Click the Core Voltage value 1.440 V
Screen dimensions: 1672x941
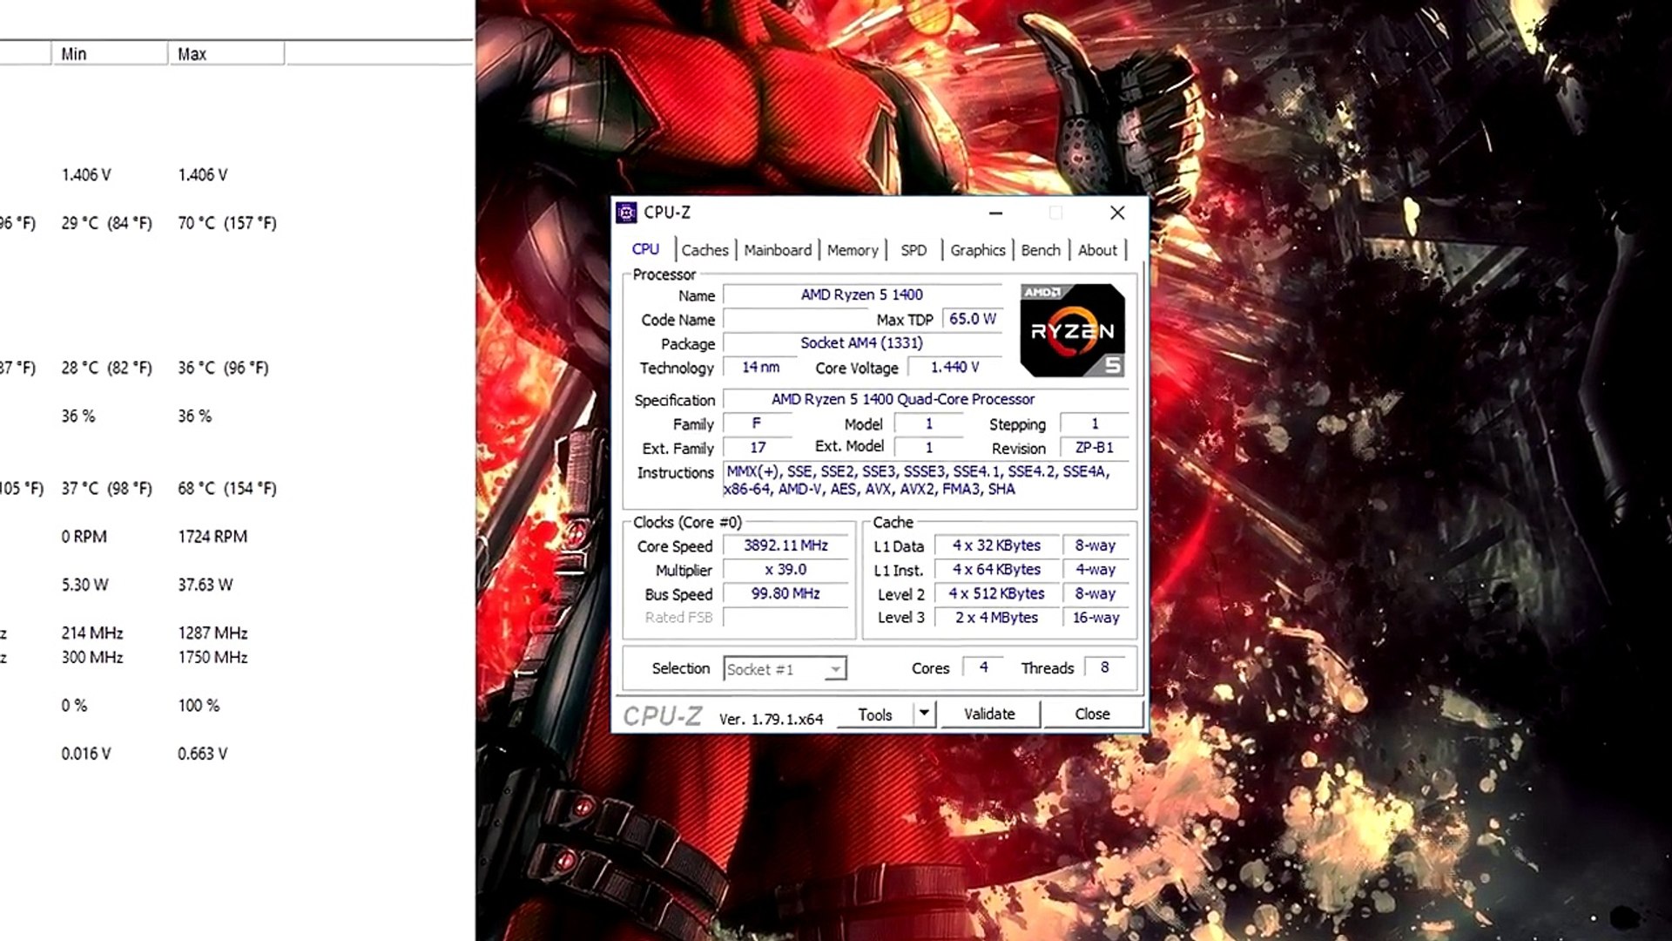[954, 367]
